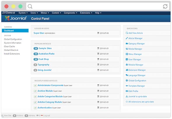Click the Add New Article icon
172x119 pixels.
[x=127, y=33]
